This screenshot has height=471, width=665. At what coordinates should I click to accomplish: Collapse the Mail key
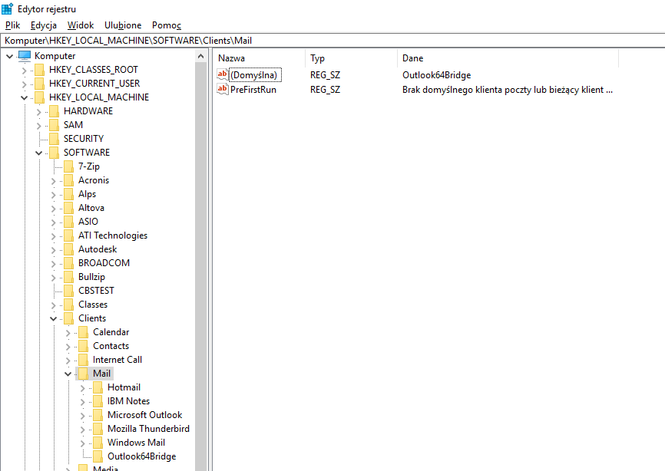pos(68,374)
